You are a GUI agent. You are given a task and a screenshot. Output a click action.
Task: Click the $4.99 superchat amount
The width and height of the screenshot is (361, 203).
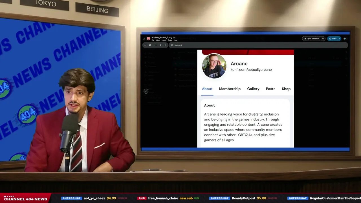click(x=111, y=198)
